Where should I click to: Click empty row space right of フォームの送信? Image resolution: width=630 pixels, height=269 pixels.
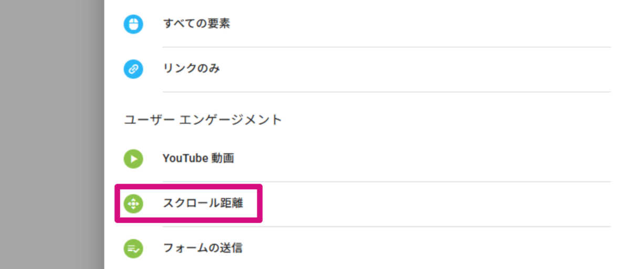click(x=420, y=249)
